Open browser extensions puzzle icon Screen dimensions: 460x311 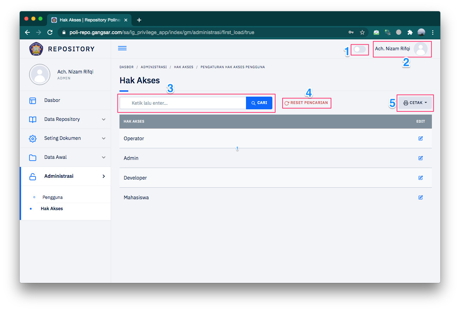point(410,32)
